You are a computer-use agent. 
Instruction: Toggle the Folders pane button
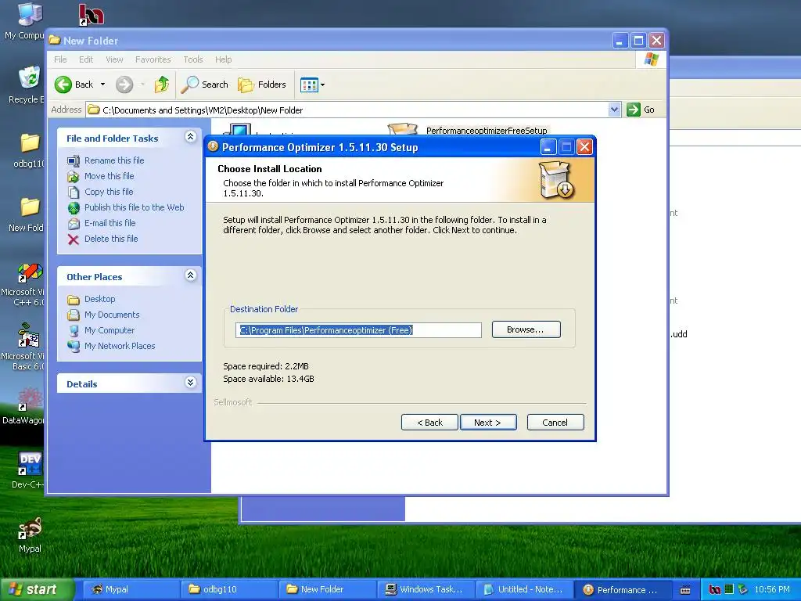[262, 85]
